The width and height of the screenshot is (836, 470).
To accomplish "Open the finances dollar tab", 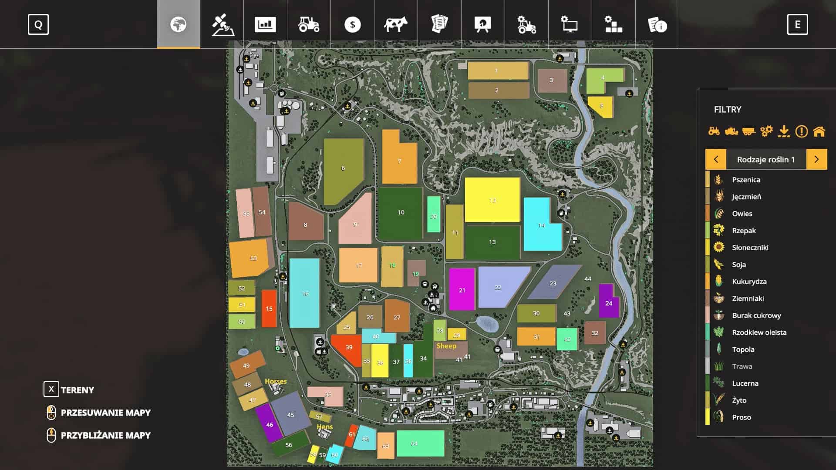I will pyautogui.click(x=352, y=24).
